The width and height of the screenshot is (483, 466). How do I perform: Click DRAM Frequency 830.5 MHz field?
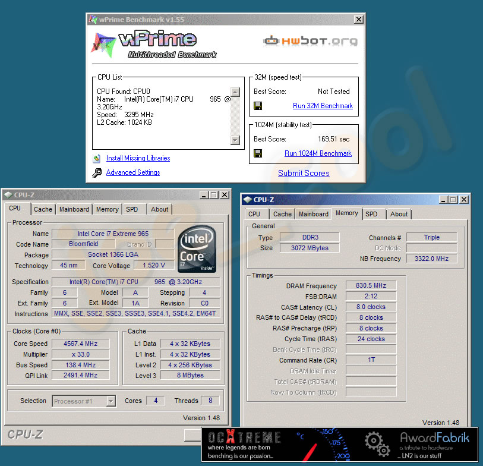point(371,285)
